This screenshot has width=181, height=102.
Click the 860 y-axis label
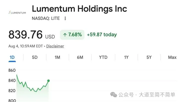12,70
